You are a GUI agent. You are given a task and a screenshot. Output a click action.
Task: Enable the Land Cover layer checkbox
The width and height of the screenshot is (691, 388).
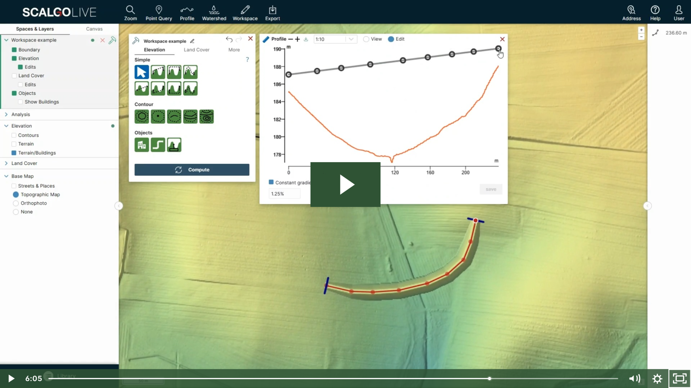coord(14,76)
